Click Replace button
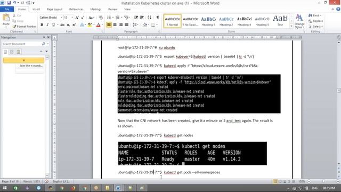The width and height of the screenshot is (341, 192). pyautogui.click(x=315, y=21)
